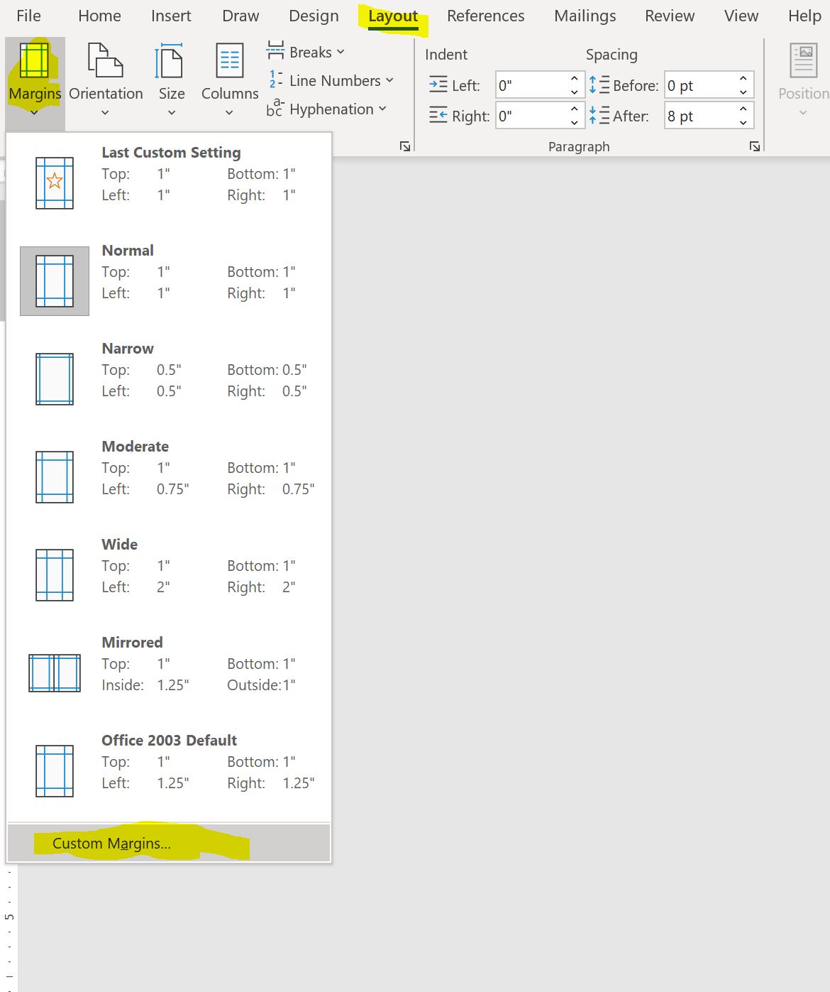
Task: Switch to the Insert tab
Action: (171, 16)
